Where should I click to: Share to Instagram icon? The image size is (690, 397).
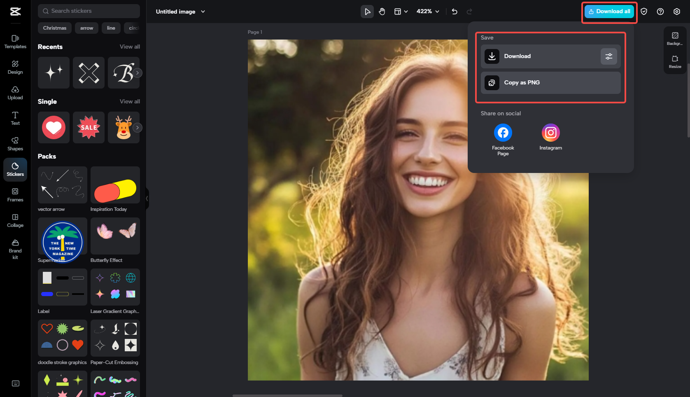[x=550, y=133]
